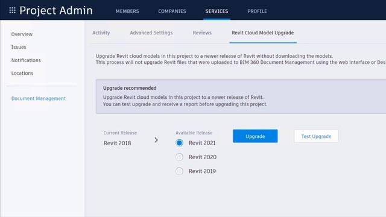This screenshot has width=386, height=217.
Task: Open the Members tab
Action: (x=127, y=11)
